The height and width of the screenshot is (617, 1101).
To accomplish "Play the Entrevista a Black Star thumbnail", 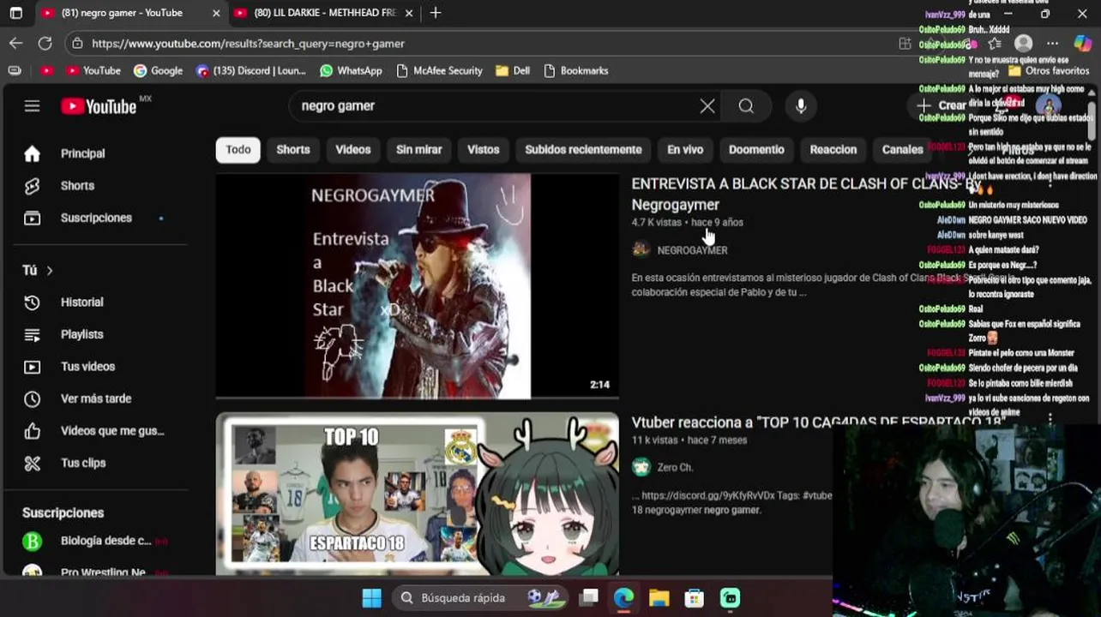I will click(x=417, y=286).
